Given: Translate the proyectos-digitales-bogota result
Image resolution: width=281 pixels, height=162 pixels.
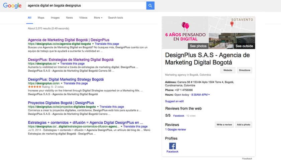Looking at the screenshot, I should [112, 107].
